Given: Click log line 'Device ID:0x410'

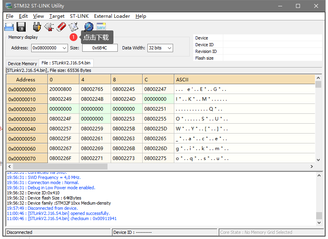Looking at the screenshot, I should tap(33, 193).
